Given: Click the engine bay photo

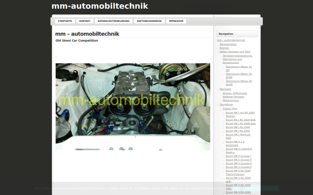Looking at the screenshot, I should 133,107.
